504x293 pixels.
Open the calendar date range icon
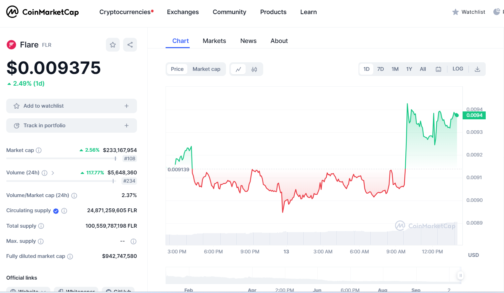click(x=438, y=69)
